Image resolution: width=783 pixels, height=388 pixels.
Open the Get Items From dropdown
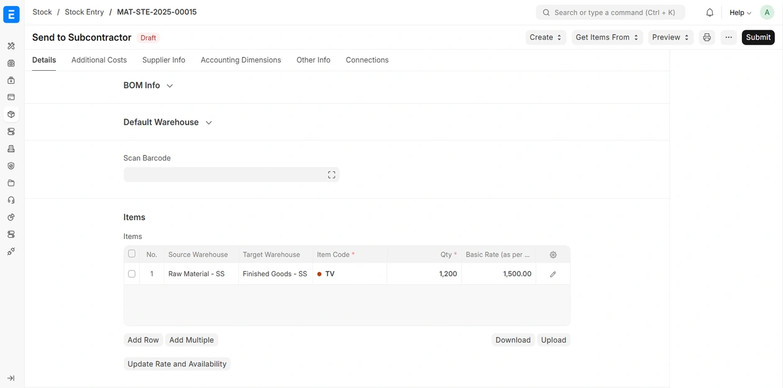click(607, 37)
